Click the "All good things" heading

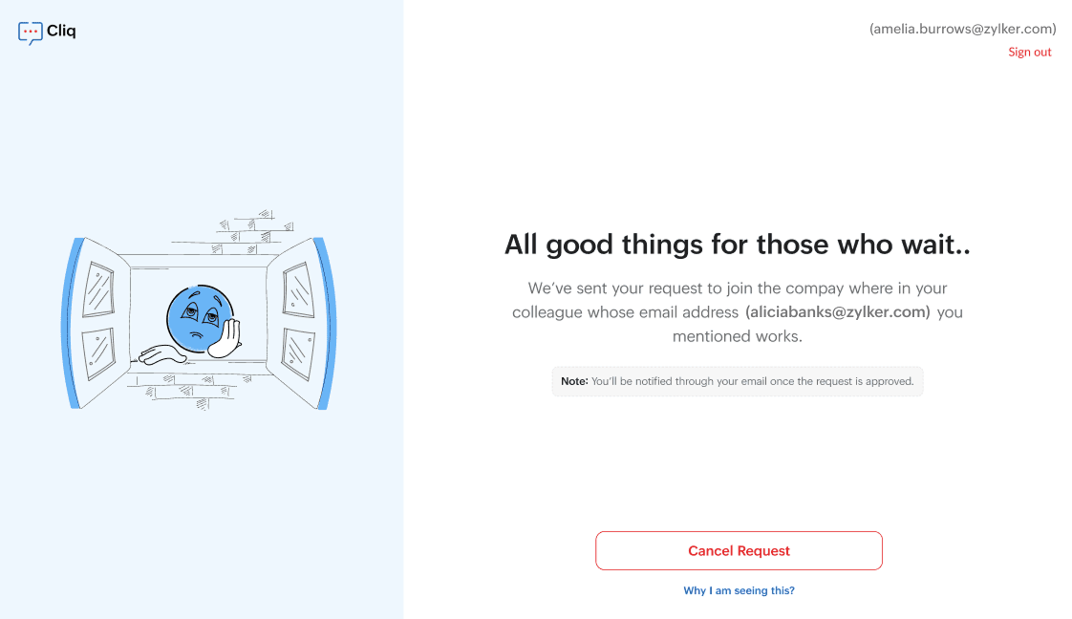[x=738, y=245]
